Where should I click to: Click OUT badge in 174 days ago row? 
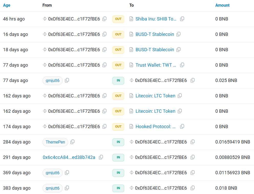[x=118, y=127]
